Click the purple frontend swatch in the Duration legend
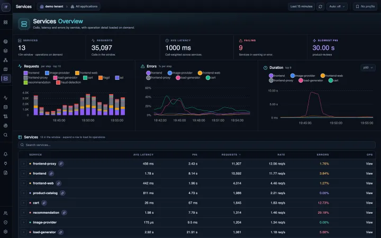 pos(271,76)
